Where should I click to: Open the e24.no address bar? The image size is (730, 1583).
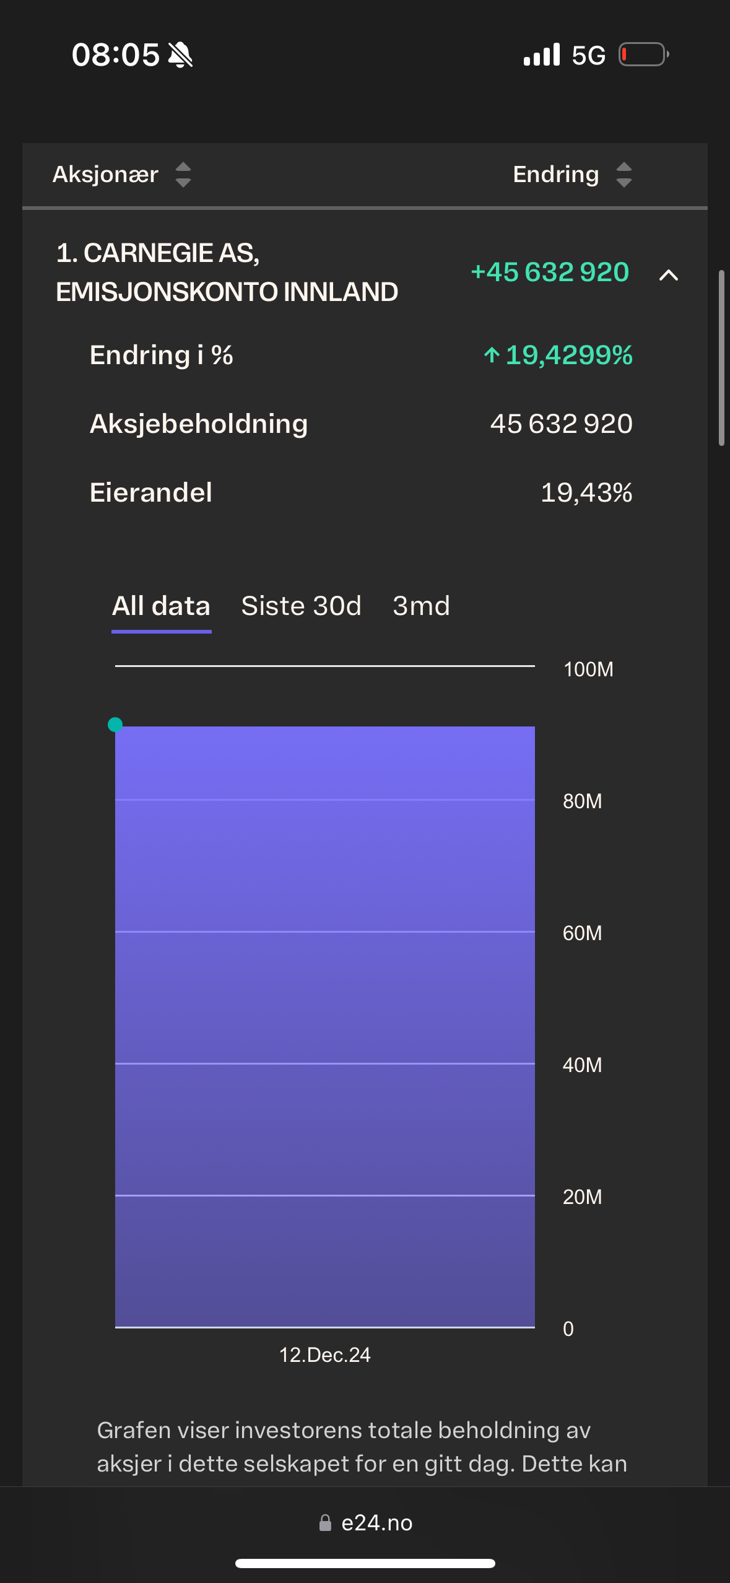365,1523
